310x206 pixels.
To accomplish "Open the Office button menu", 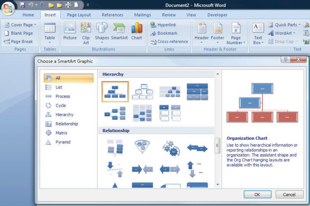I will pos(8,8).
